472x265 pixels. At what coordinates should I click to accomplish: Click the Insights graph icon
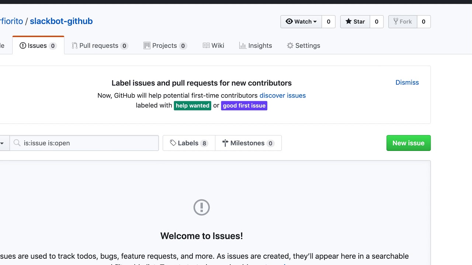(x=243, y=46)
